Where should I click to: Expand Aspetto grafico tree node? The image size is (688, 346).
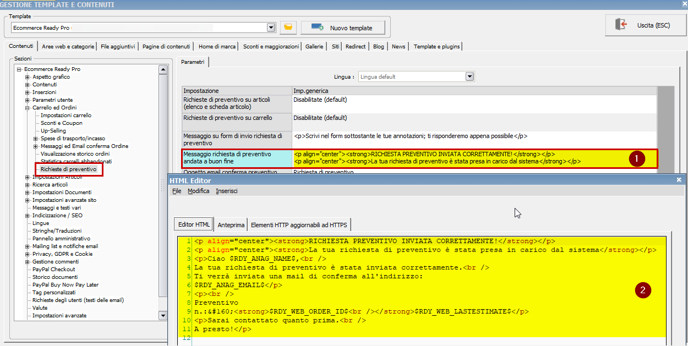click(x=28, y=77)
